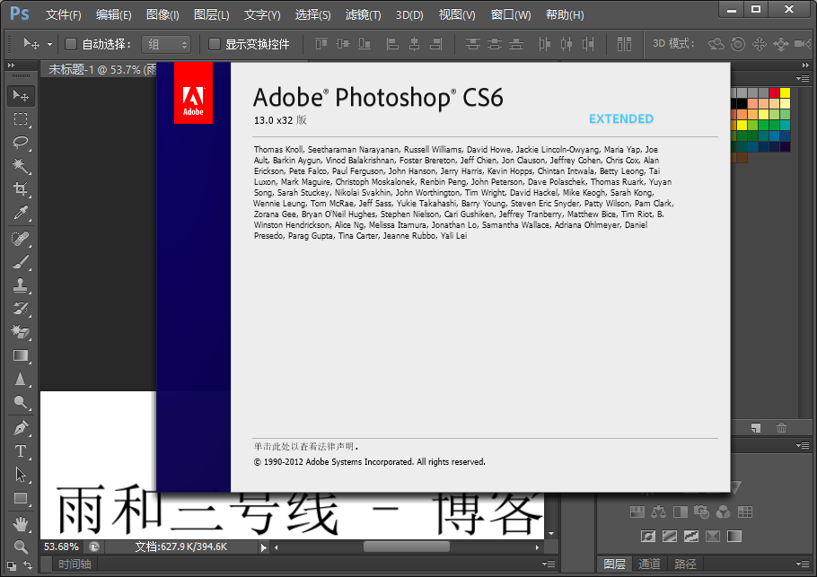Click the create new swatch icon
This screenshot has height=577, width=817.
pyautogui.click(x=756, y=428)
